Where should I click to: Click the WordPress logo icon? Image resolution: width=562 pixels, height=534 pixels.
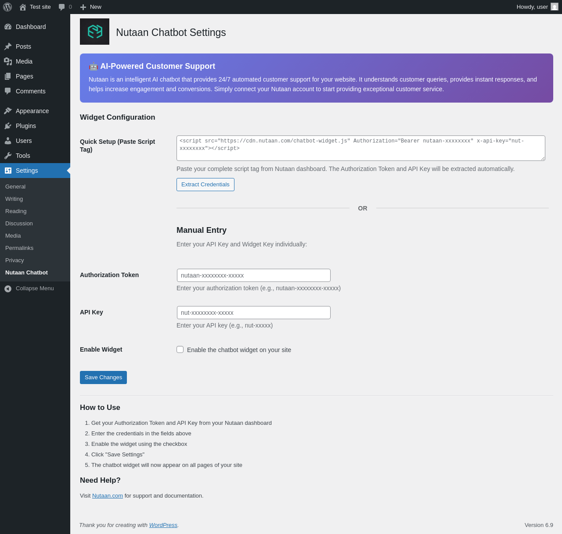(x=7, y=7)
